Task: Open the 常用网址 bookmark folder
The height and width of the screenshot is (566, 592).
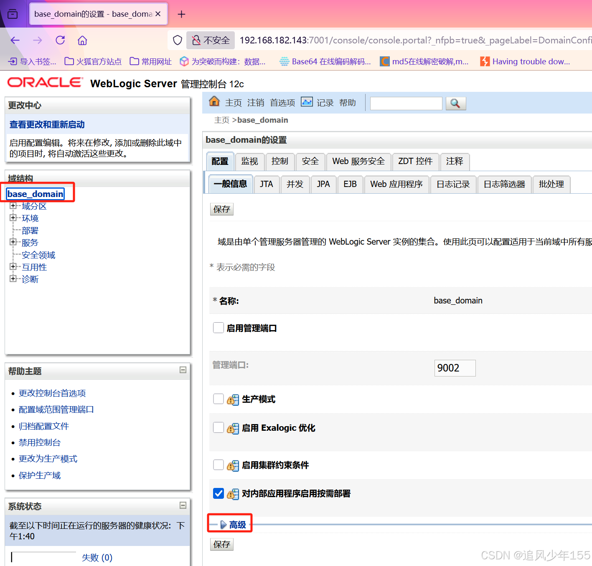Action: coord(151,61)
